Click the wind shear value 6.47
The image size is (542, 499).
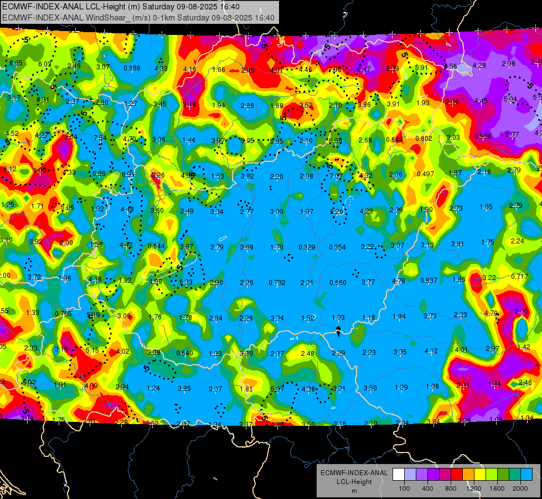pos(364,69)
